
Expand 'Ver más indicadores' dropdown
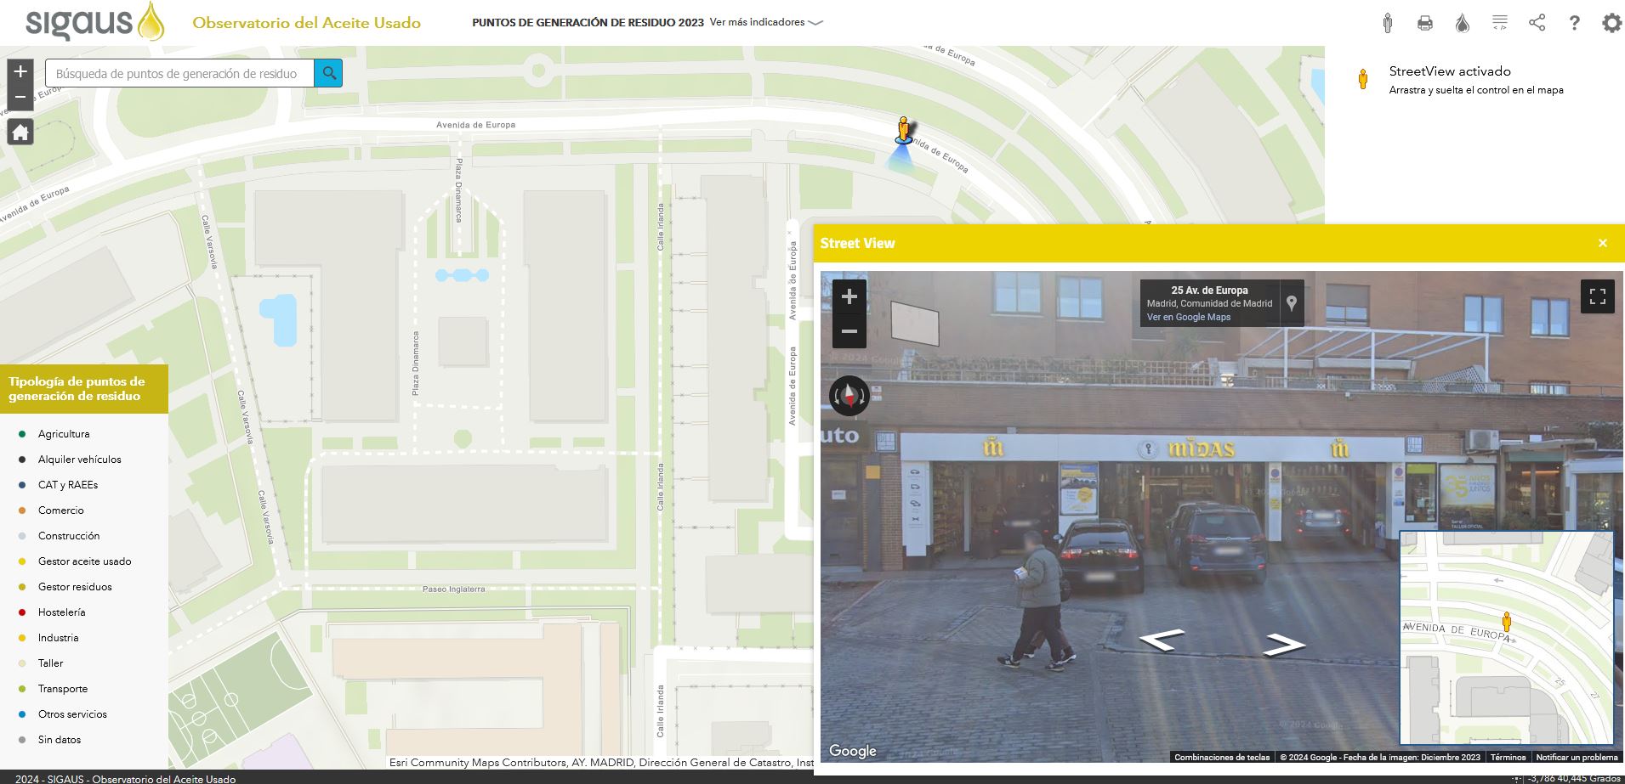[766, 23]
